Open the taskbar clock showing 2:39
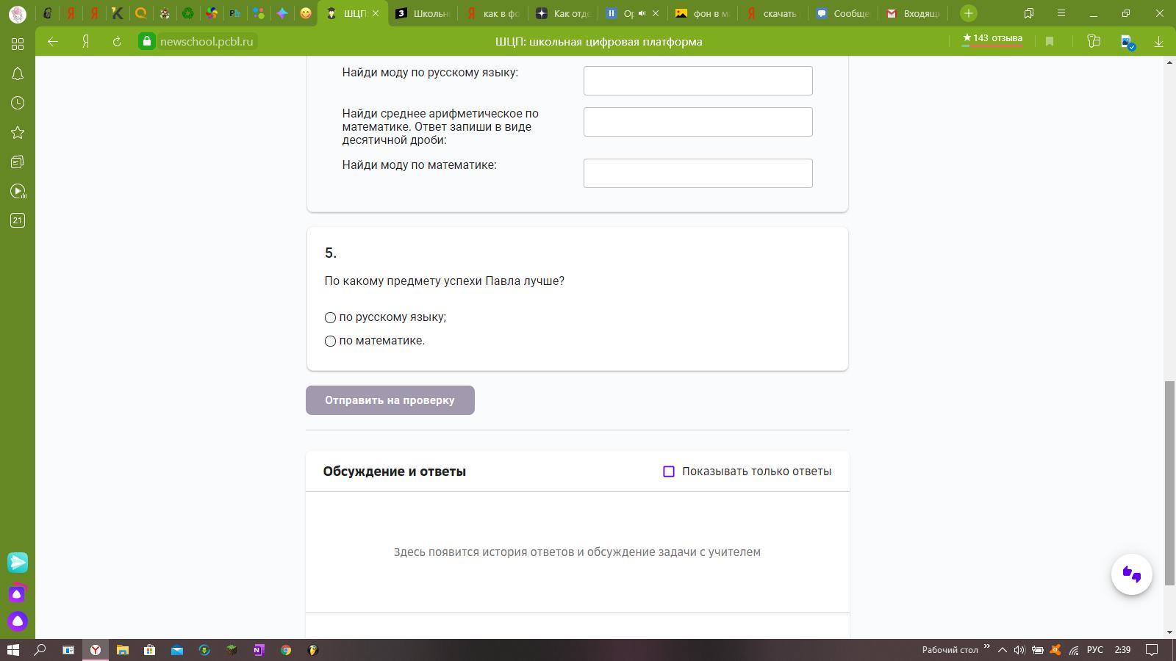The height and width of the screenshot is (661, 1176). point(1122,650)
